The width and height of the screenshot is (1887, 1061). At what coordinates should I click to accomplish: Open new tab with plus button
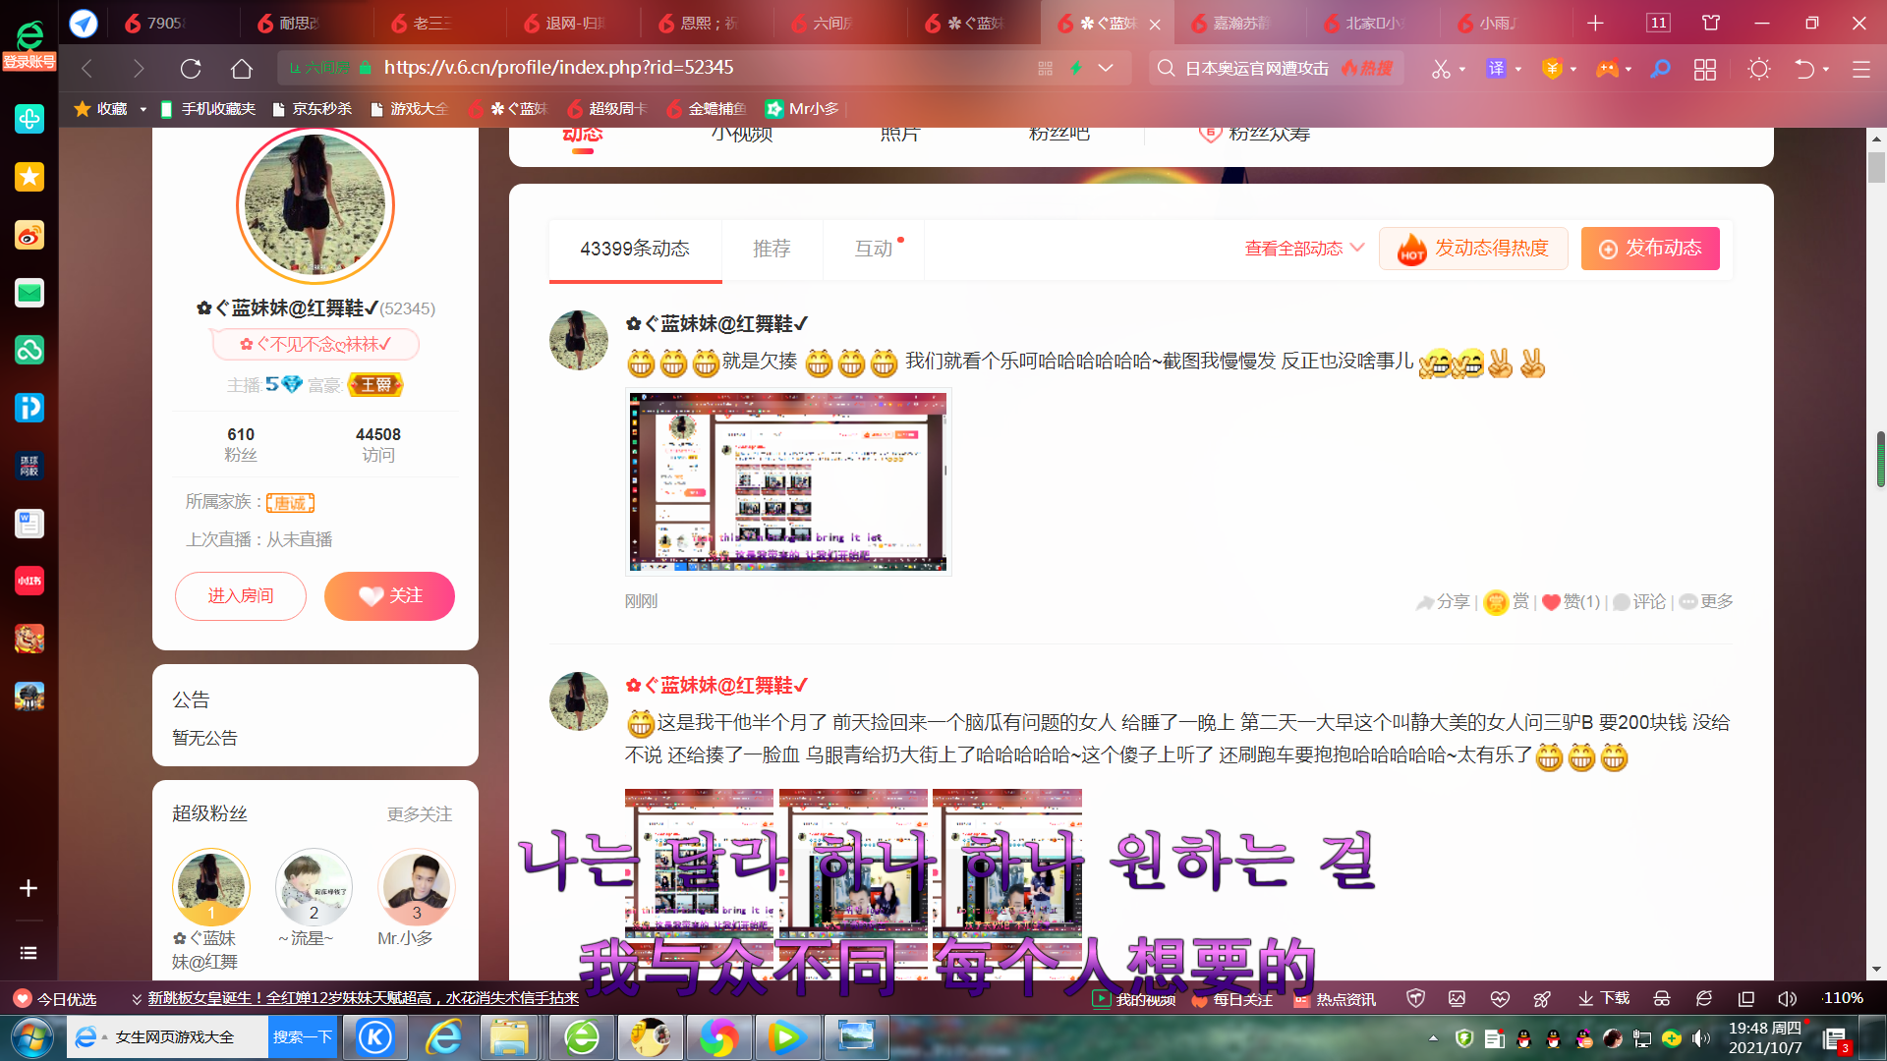1595,23
